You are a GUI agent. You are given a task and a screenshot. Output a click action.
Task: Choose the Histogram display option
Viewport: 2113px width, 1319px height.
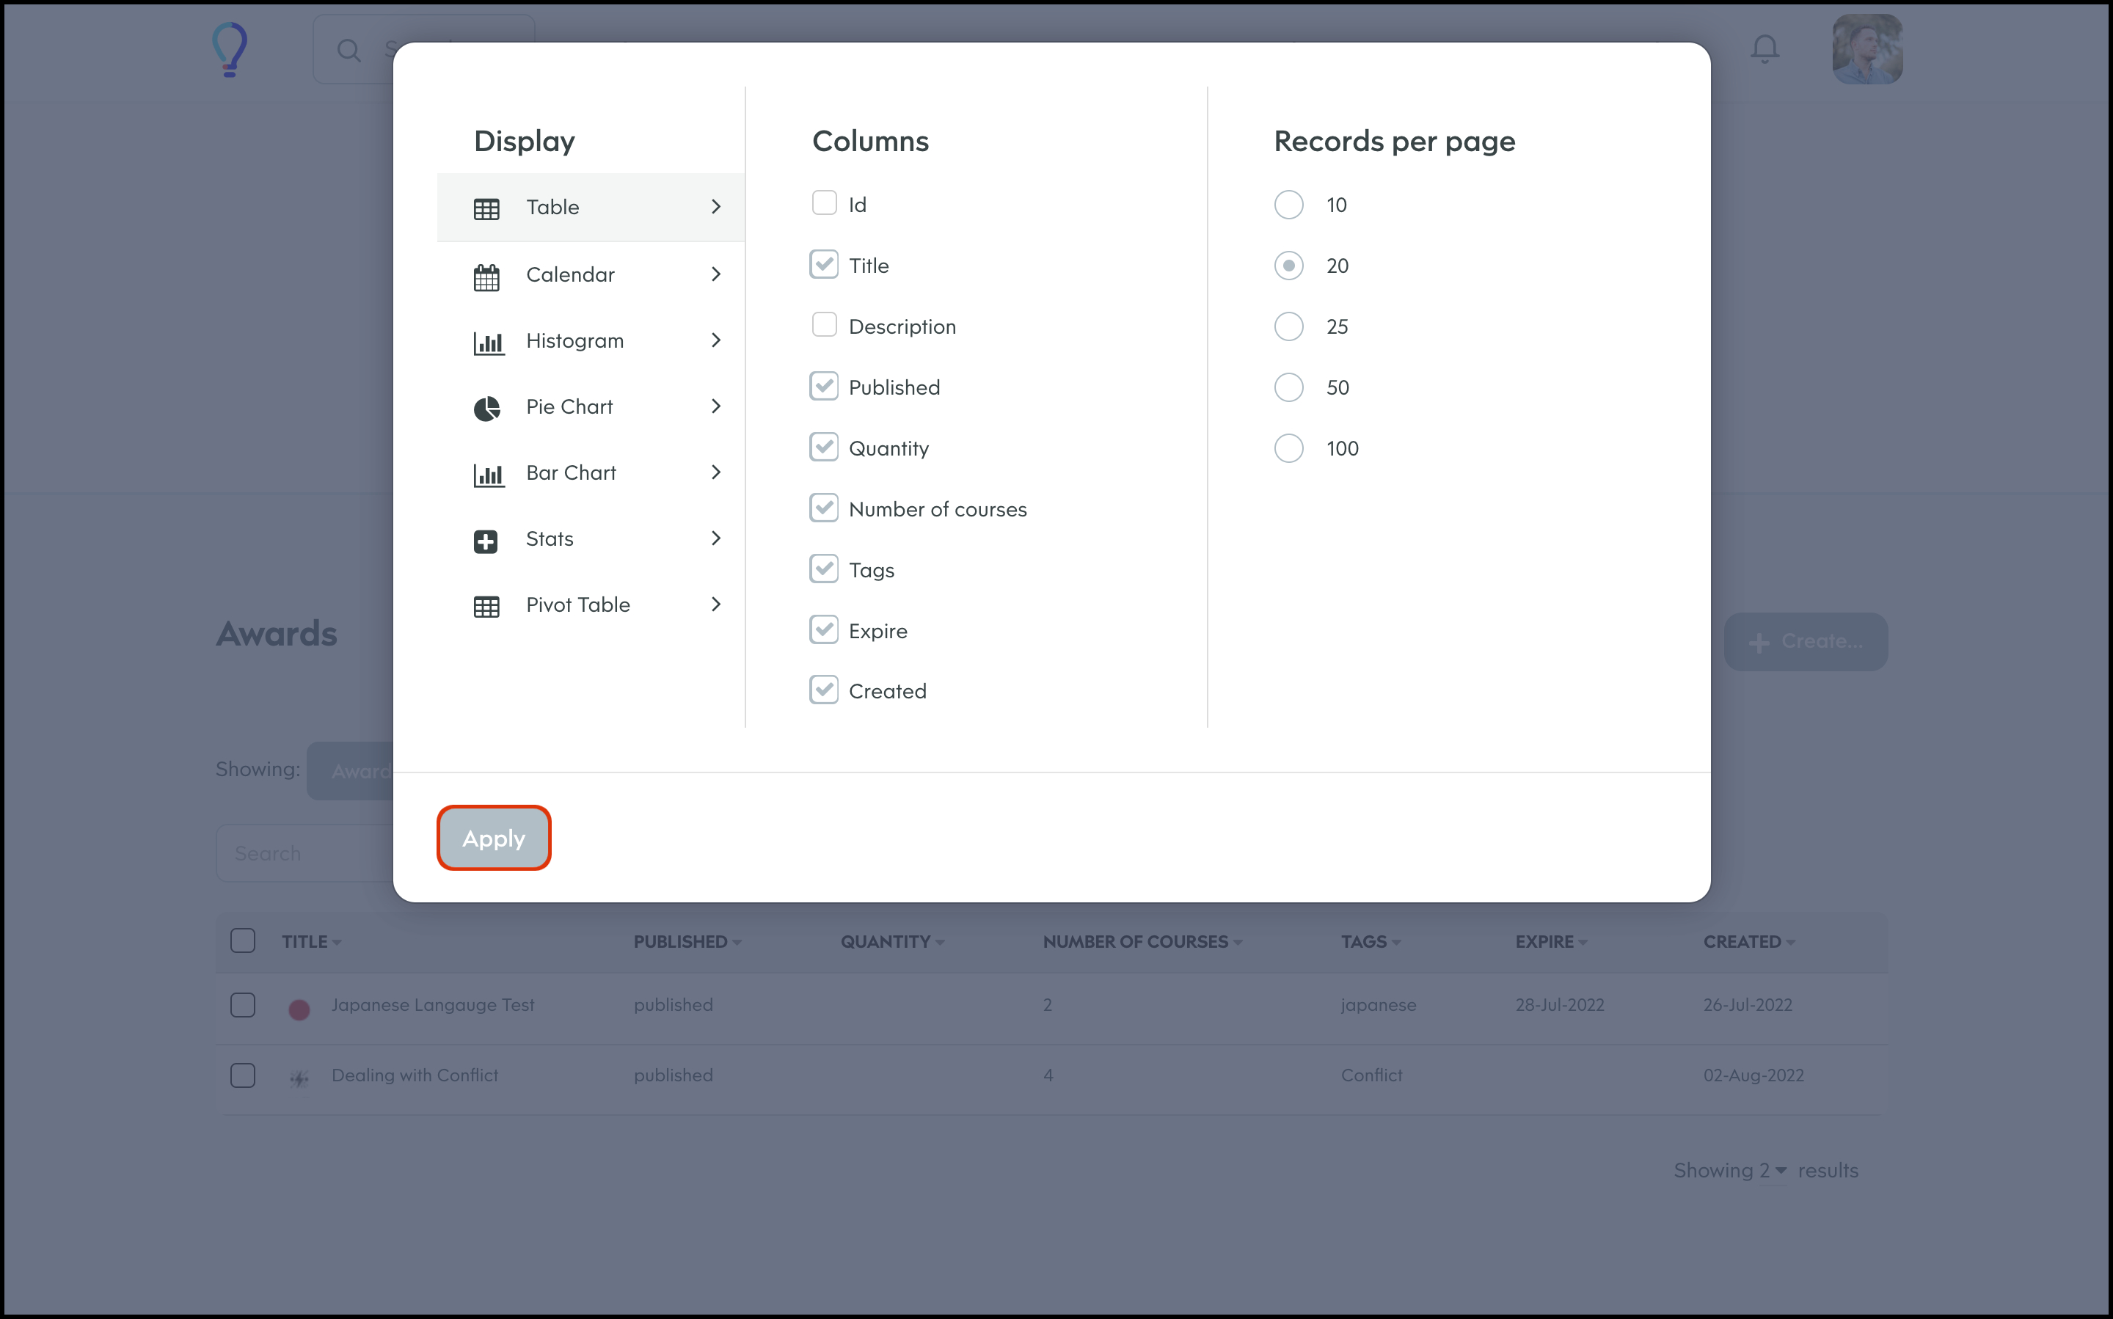574,341
